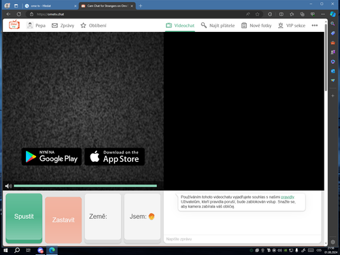Open browser essentials heart icon

(x=313, y=14)
